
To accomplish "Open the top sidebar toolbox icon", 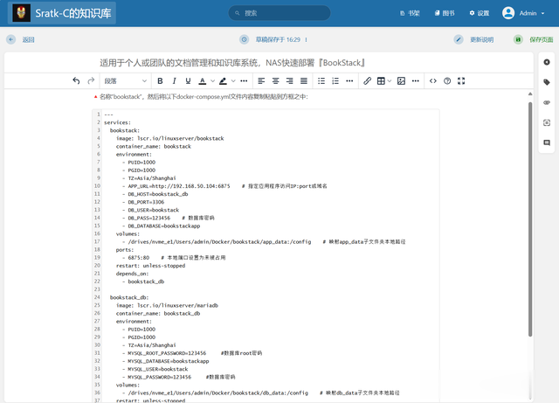I will (x=547, y=62).
